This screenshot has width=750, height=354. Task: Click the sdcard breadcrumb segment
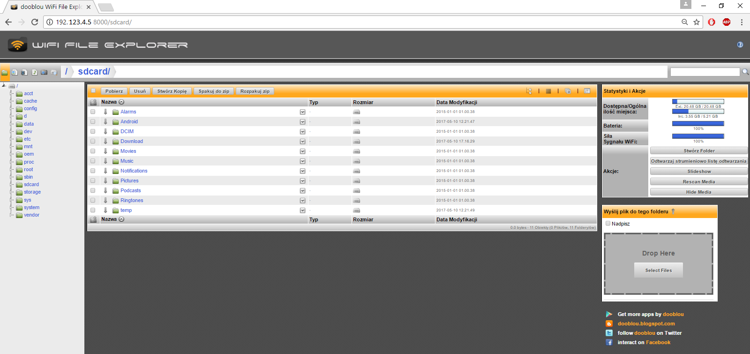pyautogui.click(x=94, y=71)
